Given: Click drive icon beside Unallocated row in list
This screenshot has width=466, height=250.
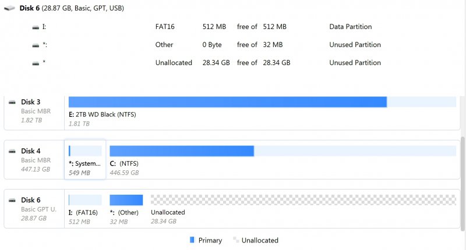Looking at the screenshot, I should point(36,63).
